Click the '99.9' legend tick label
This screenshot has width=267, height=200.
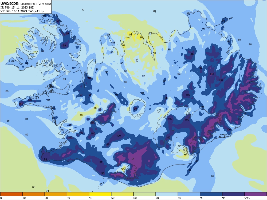click(247, 198)
